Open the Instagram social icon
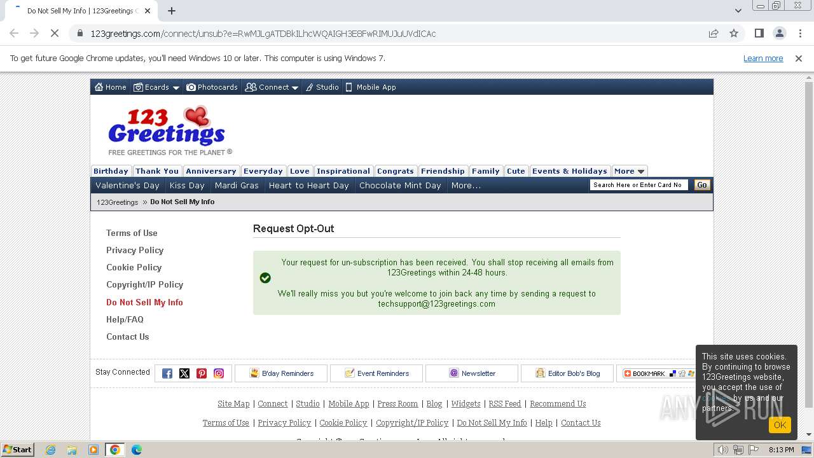The image size is (814, 458). tap(219, 373)
